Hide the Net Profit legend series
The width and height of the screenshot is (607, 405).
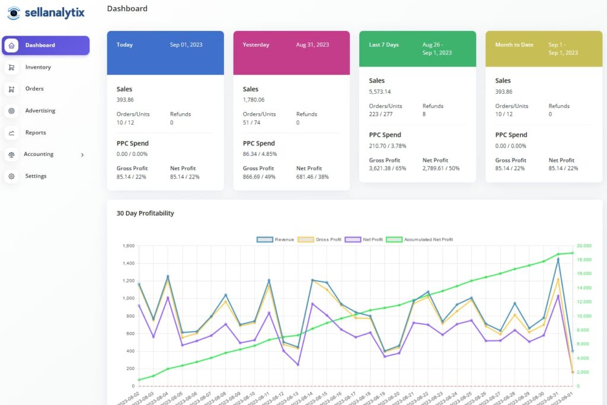(x=353, y=240)
